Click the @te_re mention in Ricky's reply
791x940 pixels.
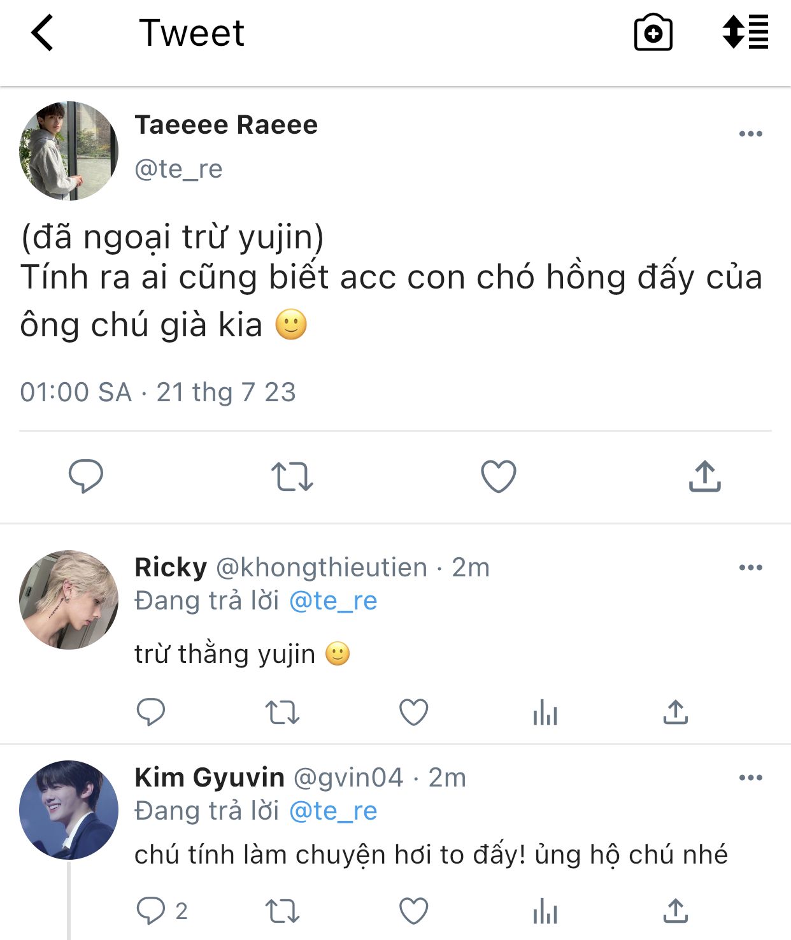333,601
